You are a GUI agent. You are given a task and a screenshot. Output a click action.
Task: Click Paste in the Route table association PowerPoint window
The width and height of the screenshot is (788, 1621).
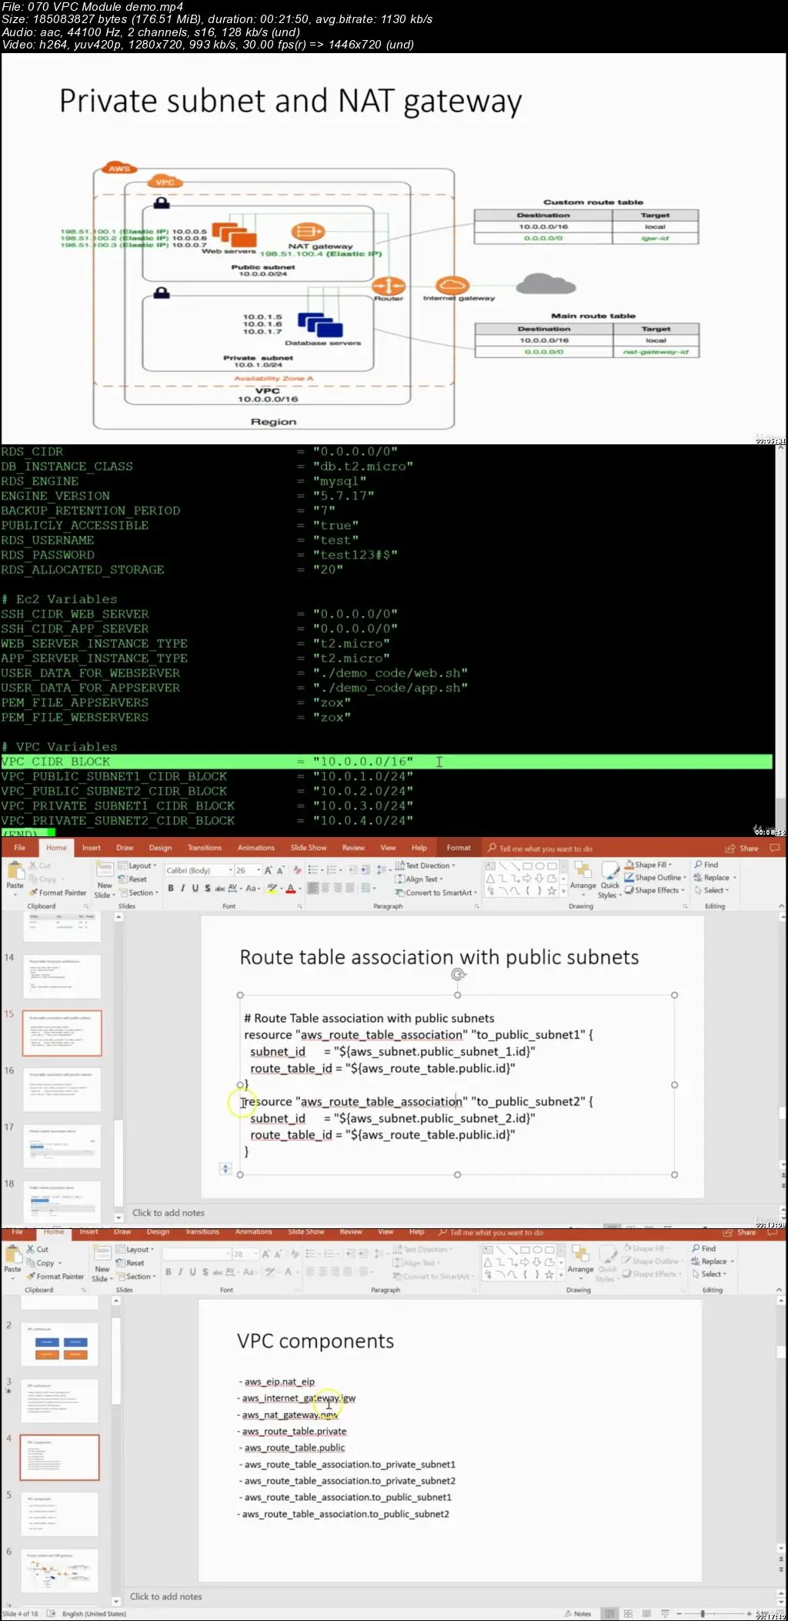(x=15, y=875)
